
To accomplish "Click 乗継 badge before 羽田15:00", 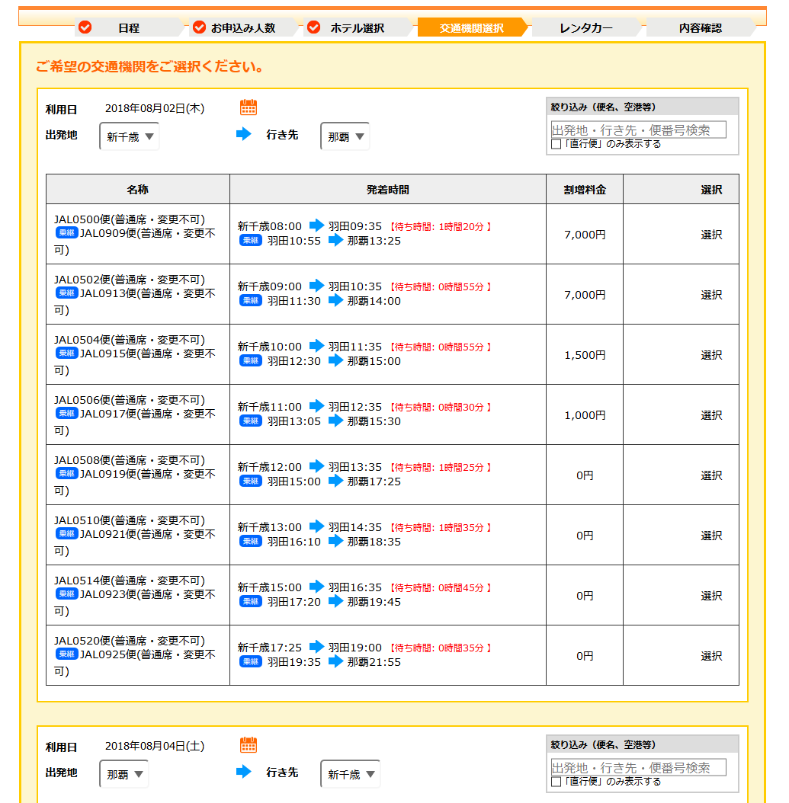I will 251,481.
